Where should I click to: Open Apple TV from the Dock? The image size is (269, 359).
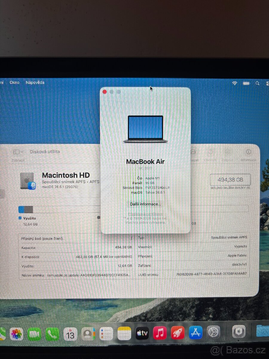pos(142,333)
